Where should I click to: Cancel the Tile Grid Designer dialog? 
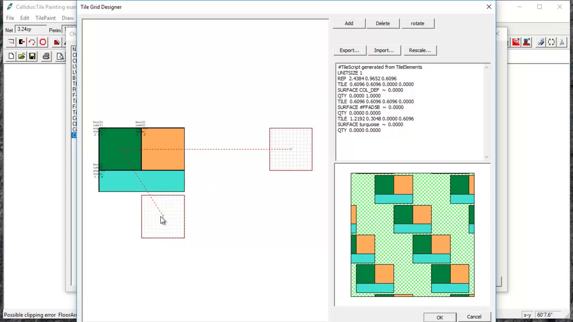[x=474, y=317]
